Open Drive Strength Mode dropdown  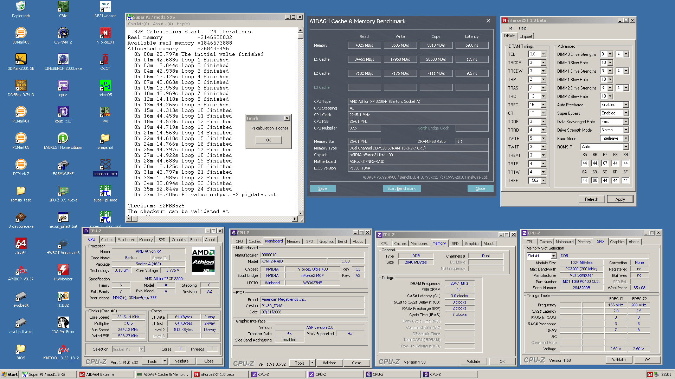(626, 130)
